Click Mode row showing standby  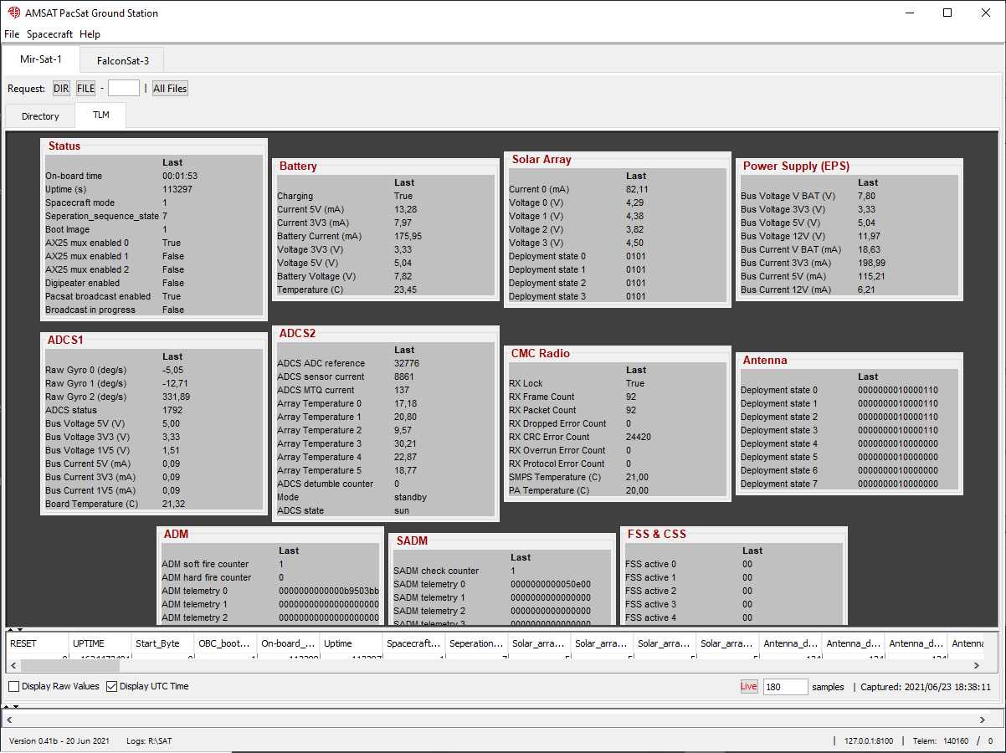[x=386, y=497]
